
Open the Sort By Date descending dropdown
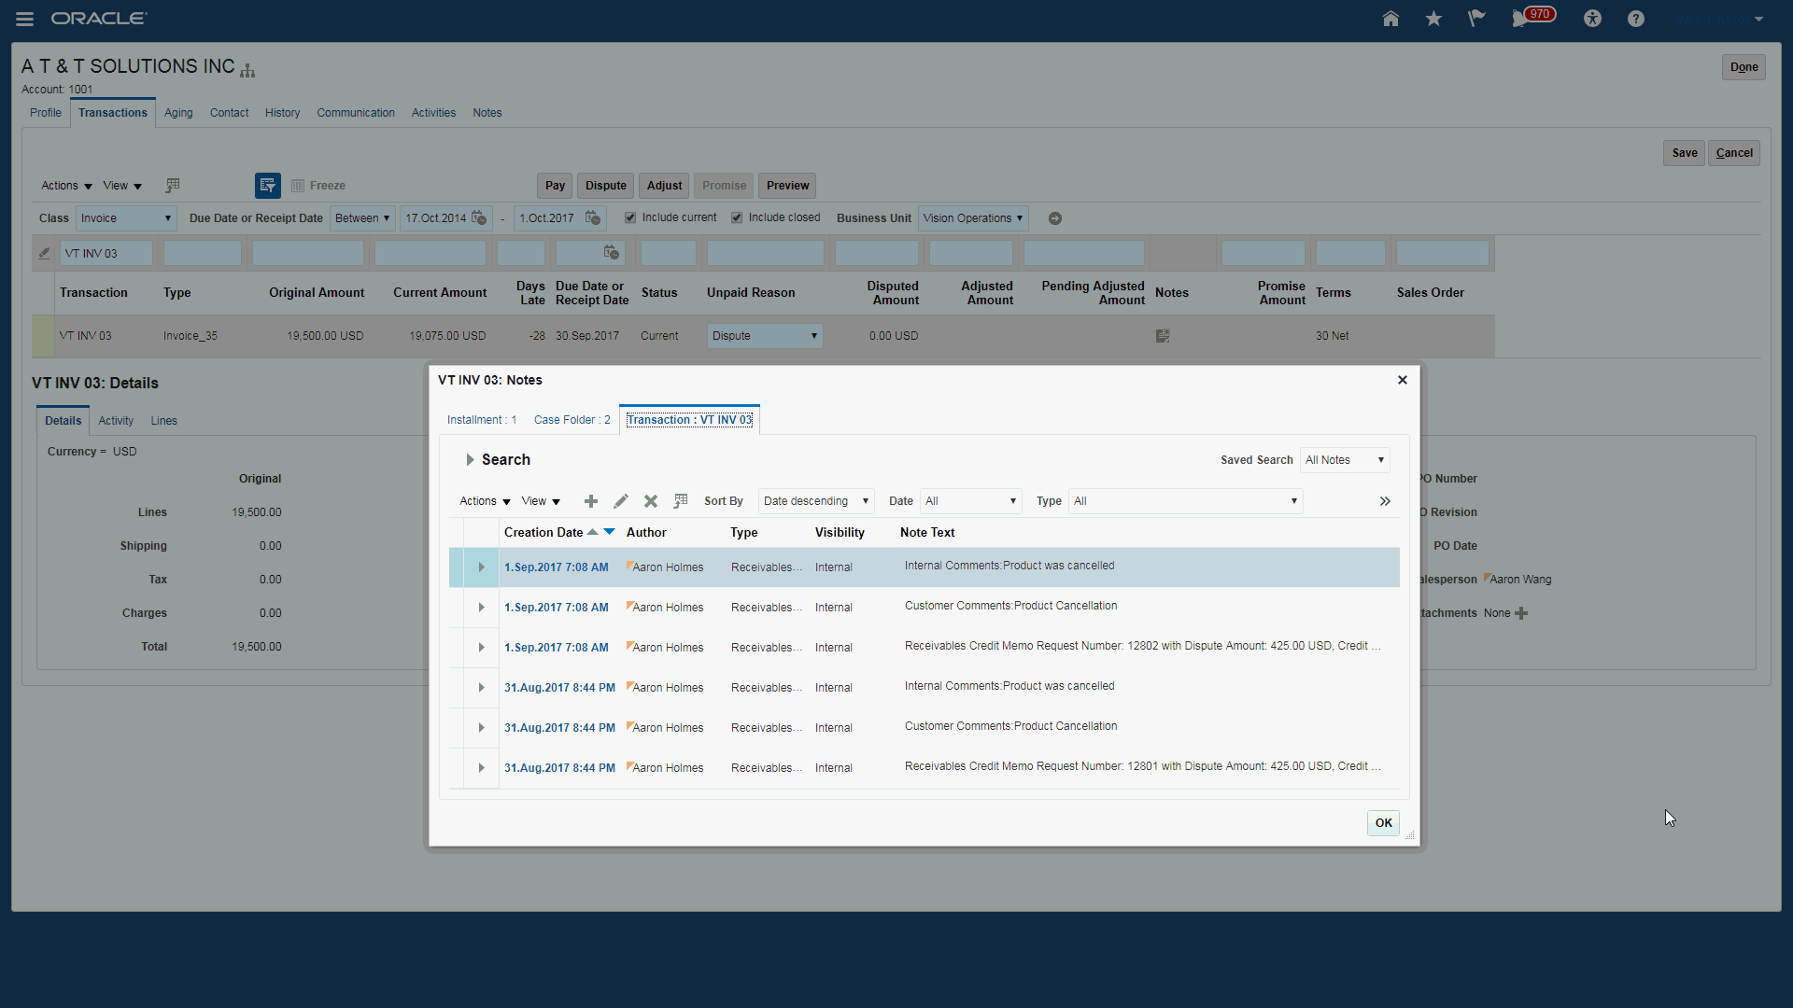tap(815, 501)
